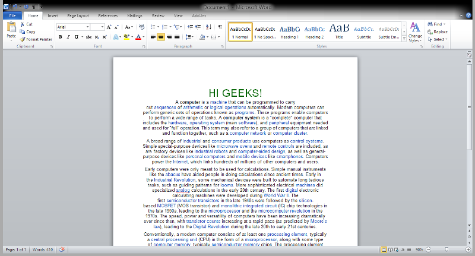This screenshot has width=475, height=256.
Task: Toggle Italic formatting
Action: [x=68, y=37]
